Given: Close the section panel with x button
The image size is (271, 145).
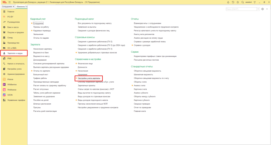Looking at the screenshot, I should click(267, 9).
